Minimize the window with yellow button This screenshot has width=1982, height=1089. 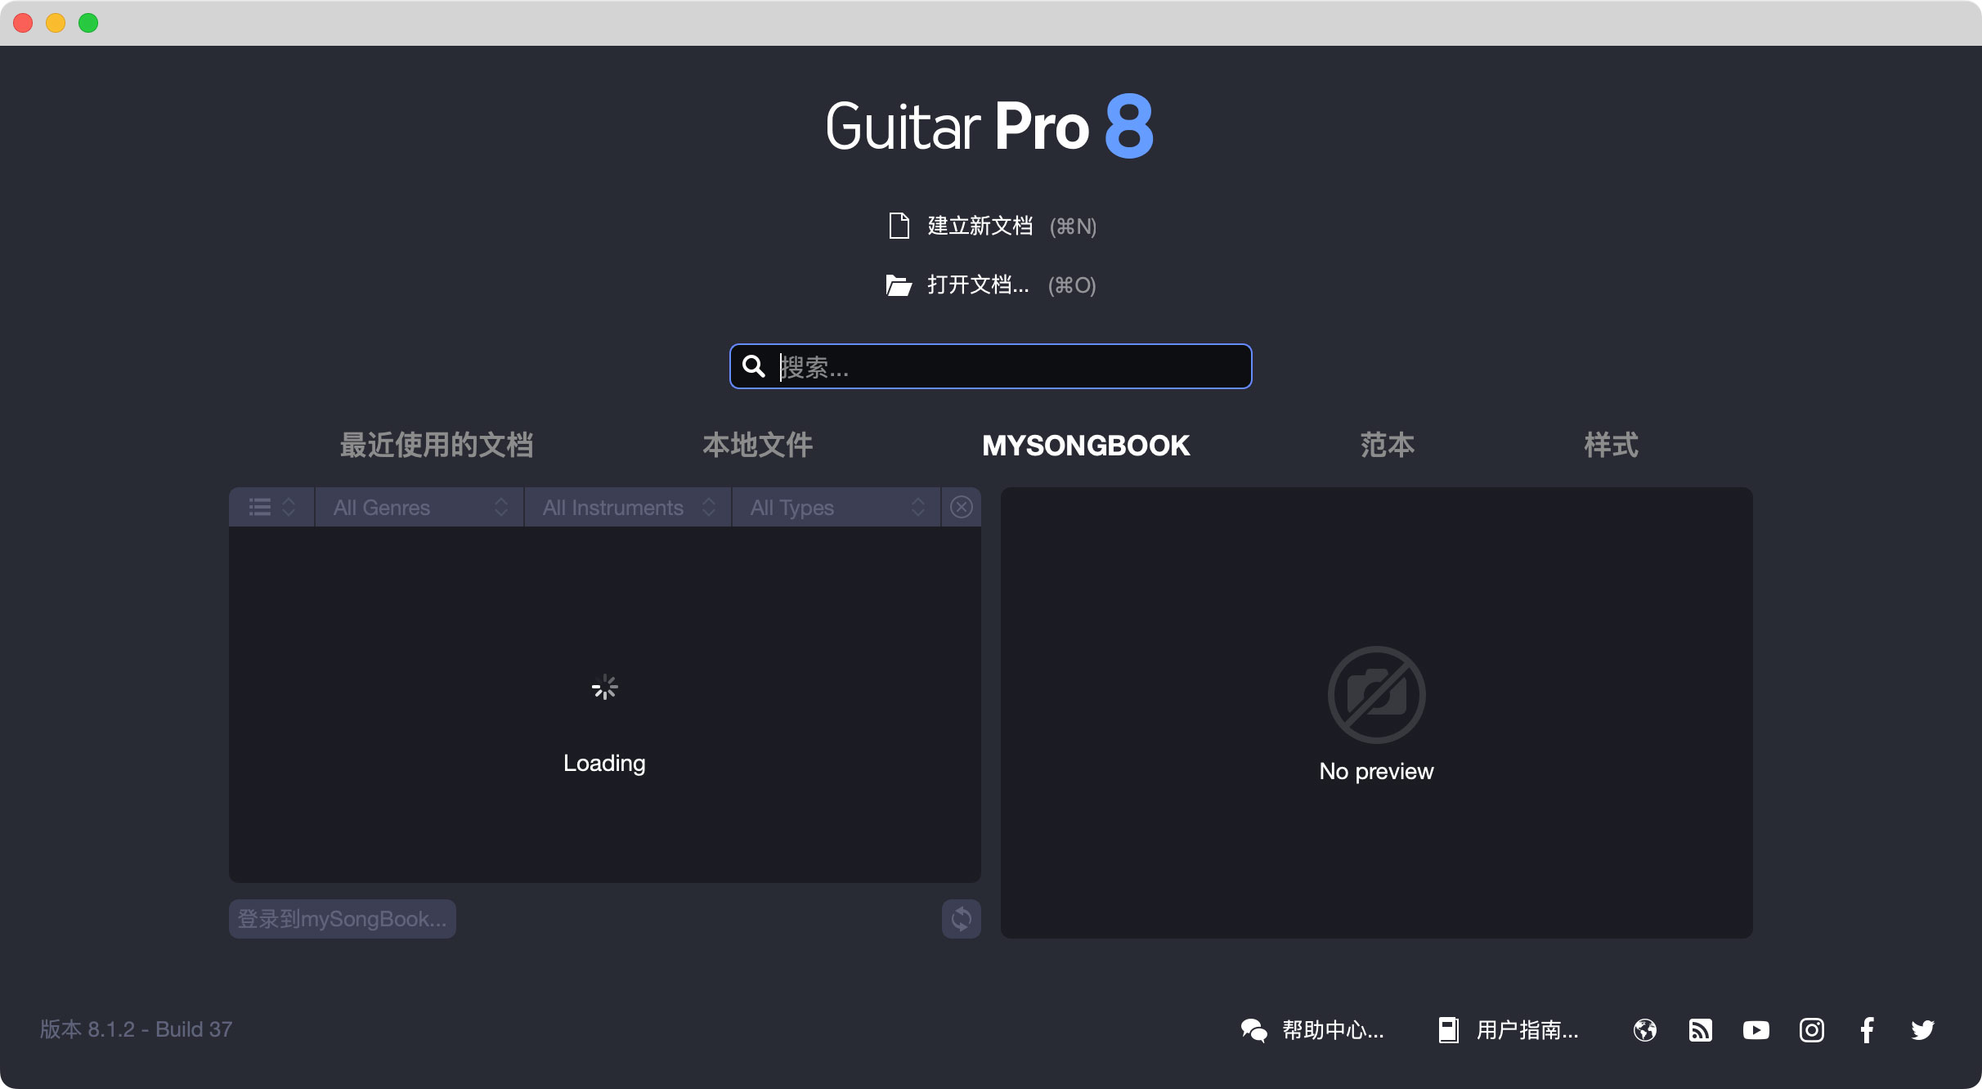pyautogui.click(x=56, y=23)
